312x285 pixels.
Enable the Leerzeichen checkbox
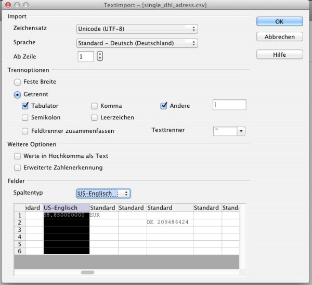94,118
